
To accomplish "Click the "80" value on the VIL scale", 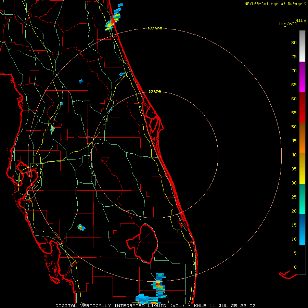I will coord(294,43).
